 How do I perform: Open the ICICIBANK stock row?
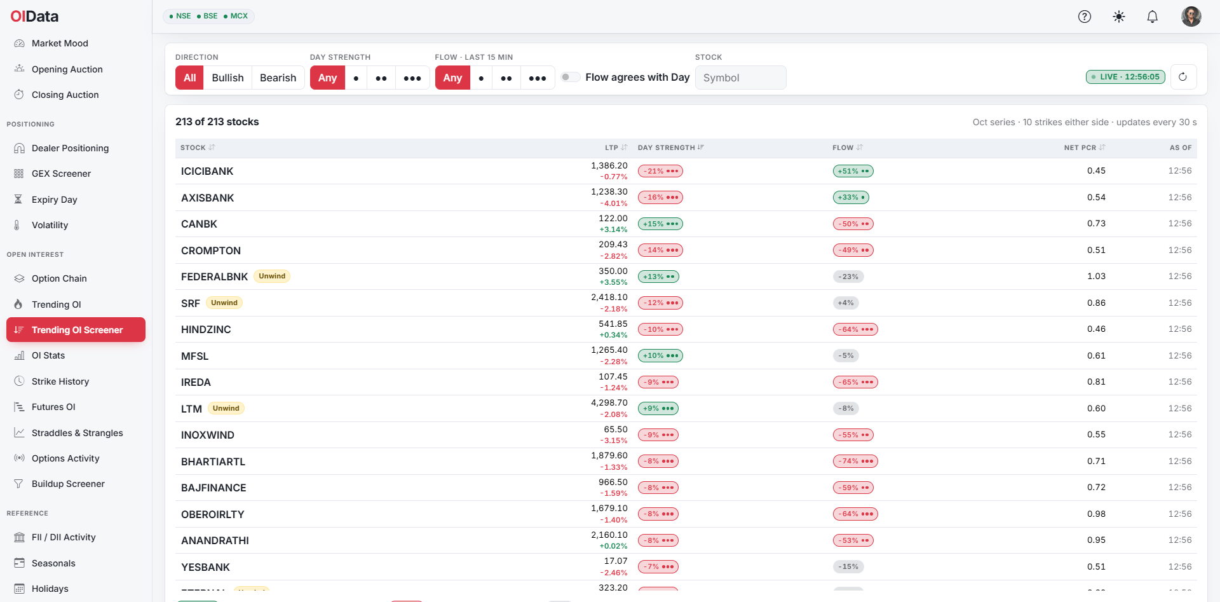tap(686, 171)
